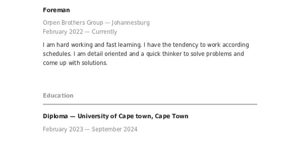Click the phrase detail oriented in the description

click(107, 54)
